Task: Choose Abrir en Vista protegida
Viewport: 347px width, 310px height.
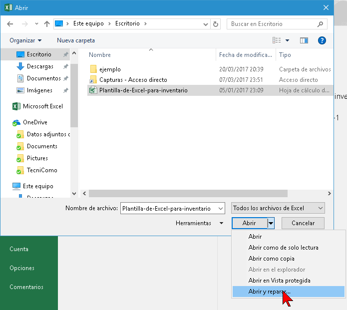Action: (289, 281)
